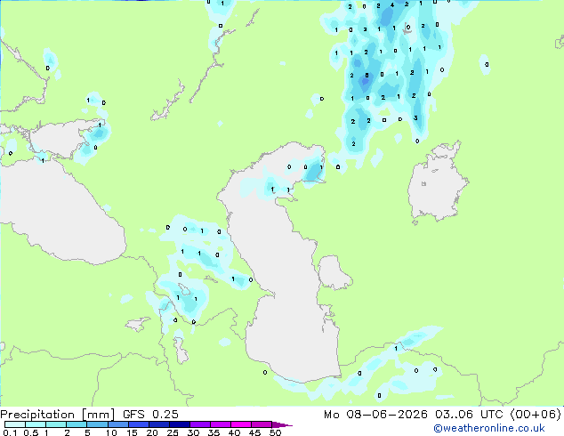564x436 pixels.
Task: Select the 2–5 mm legend swatch
Action: click(x=77, y=424)
